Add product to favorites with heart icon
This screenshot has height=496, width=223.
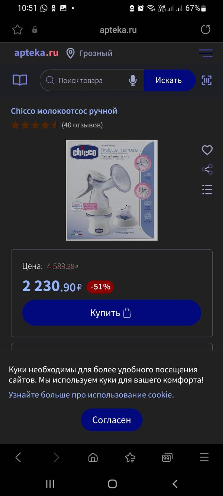(x=207, y=150)
